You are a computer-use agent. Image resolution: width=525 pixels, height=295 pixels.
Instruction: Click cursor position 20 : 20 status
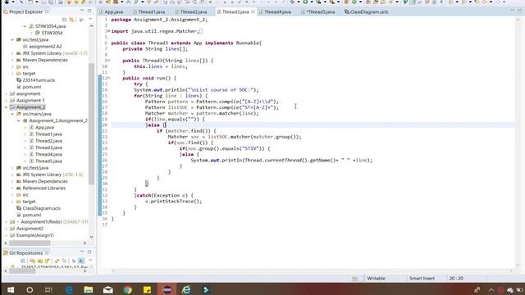coord(456,279)
